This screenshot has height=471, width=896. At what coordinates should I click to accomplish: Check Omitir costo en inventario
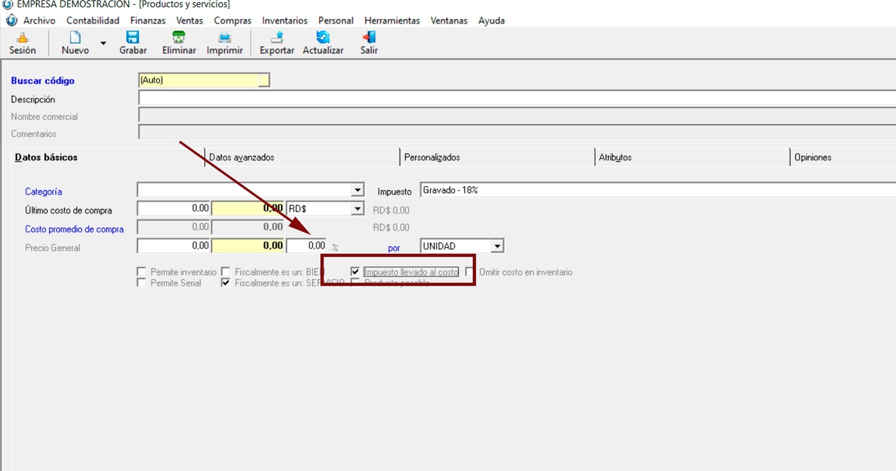pos(470,272)
